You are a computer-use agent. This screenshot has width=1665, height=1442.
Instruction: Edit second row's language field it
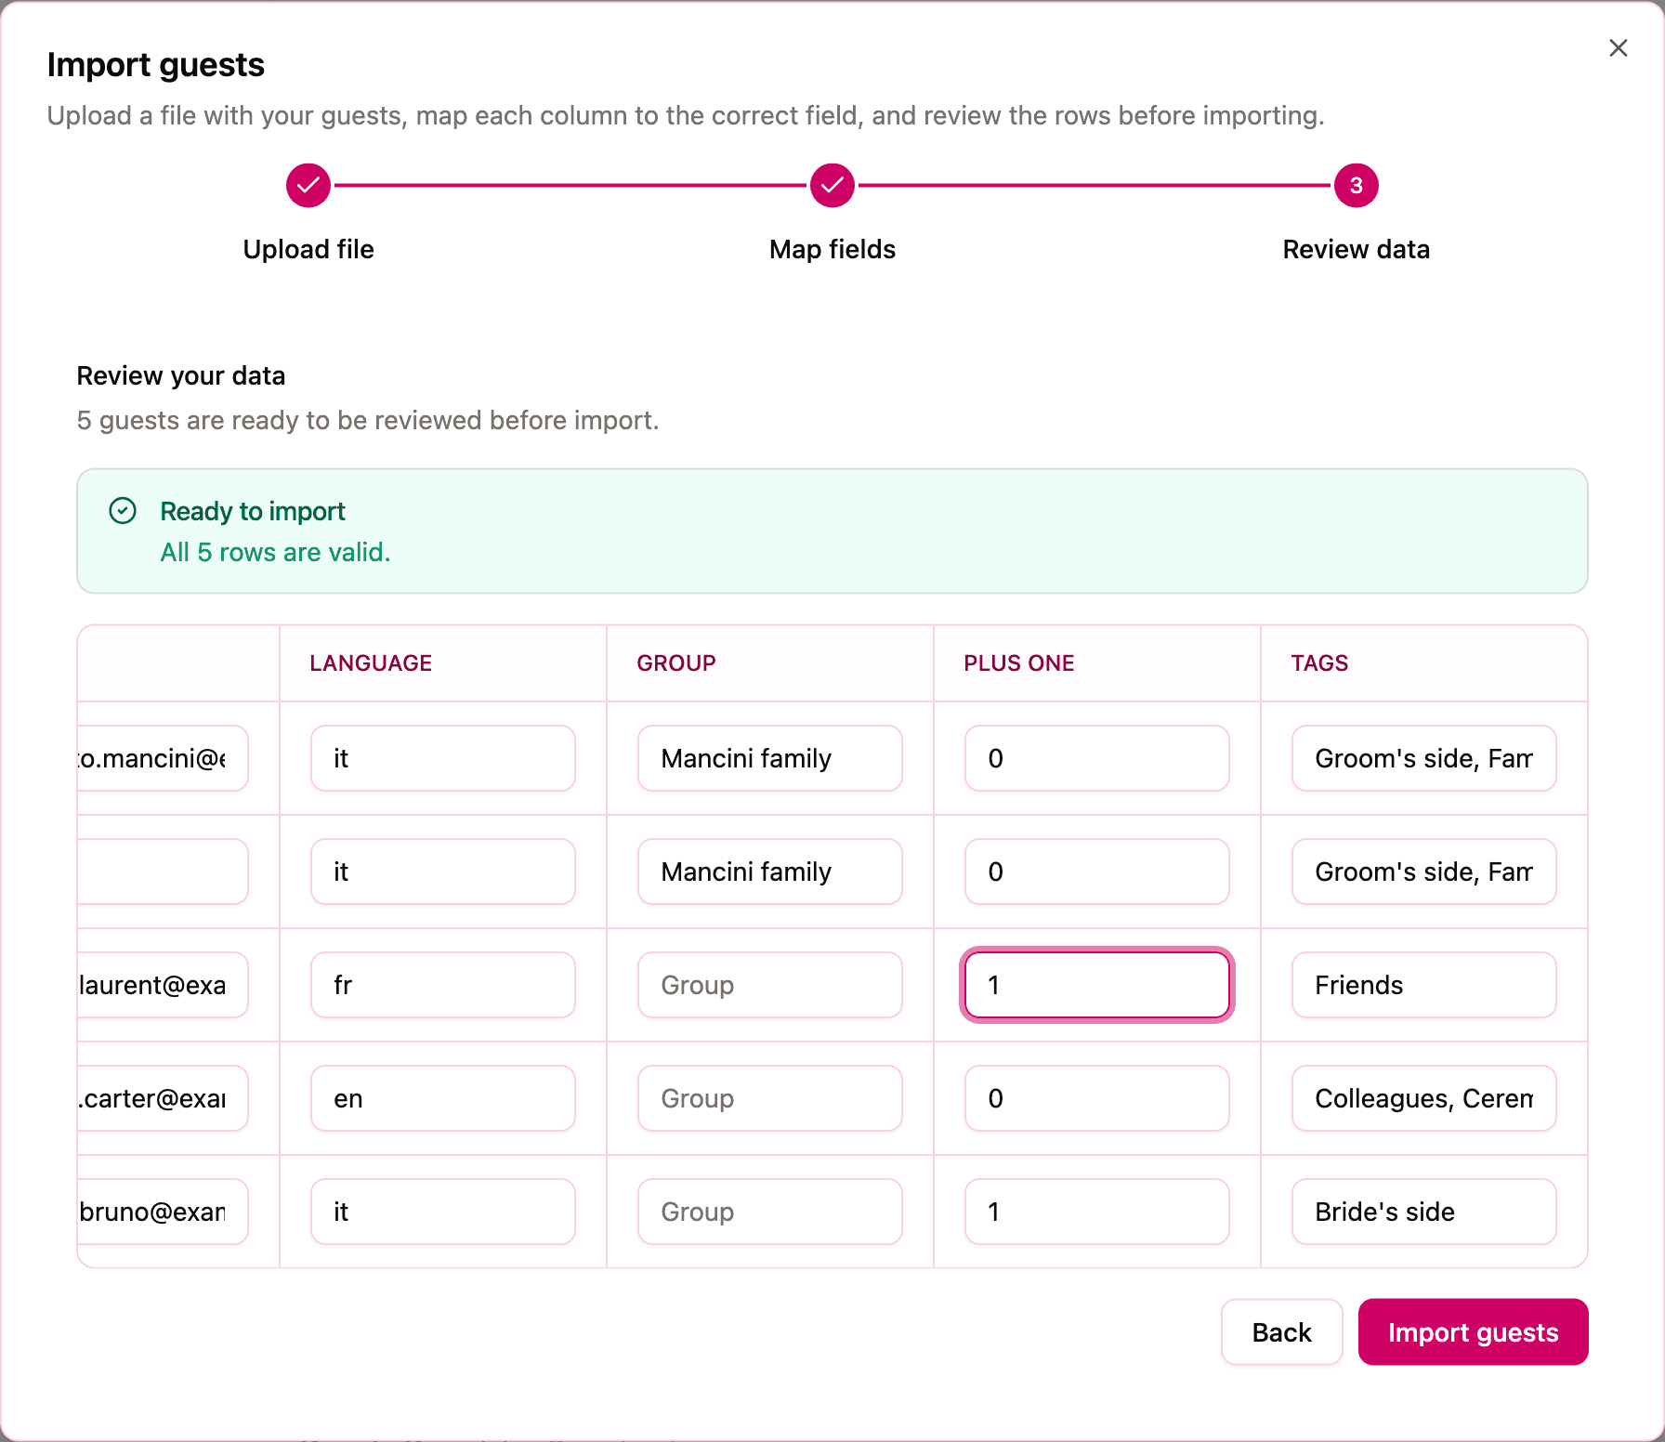[x=443, y=872]
